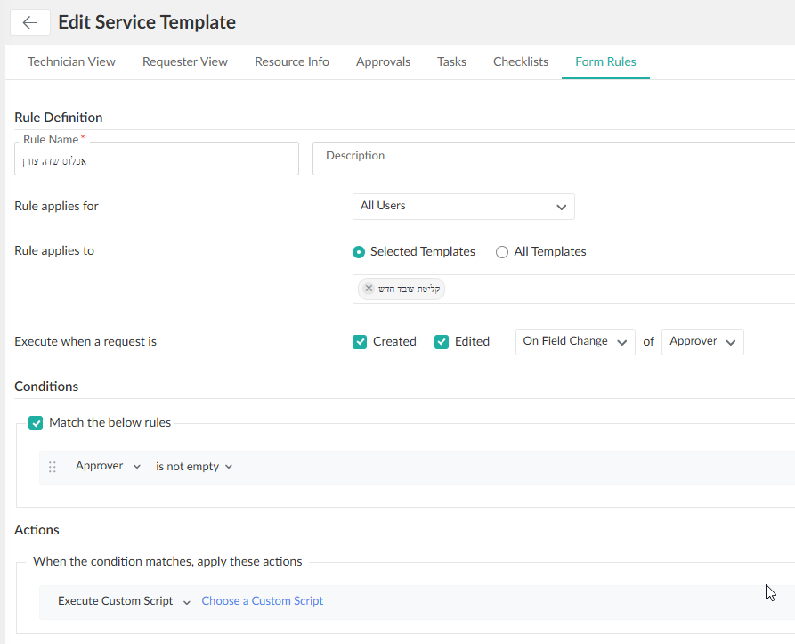Image resolution: width=795 pixels, height=644 pixels.
Task: Check the Created checkbox
Action: (x=360, y=342)
